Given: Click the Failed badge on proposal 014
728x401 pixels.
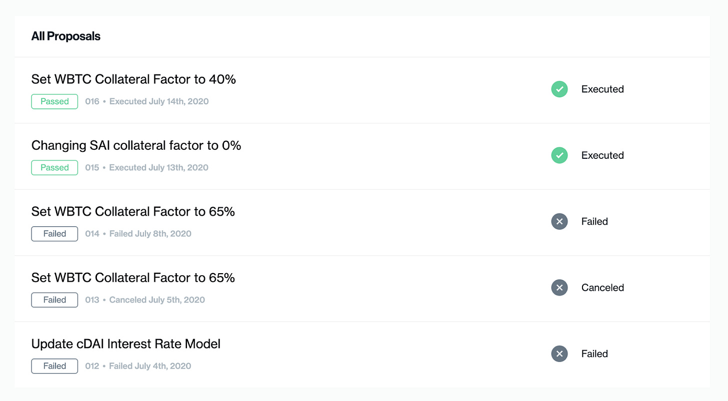Looking at the screenshot, I should click(x=54, y=234).
